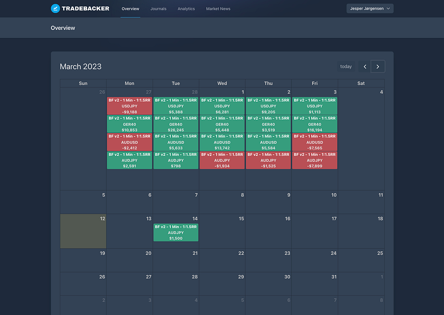Open the Jesper Jørgensen user dropdown

tap(370, 8)
